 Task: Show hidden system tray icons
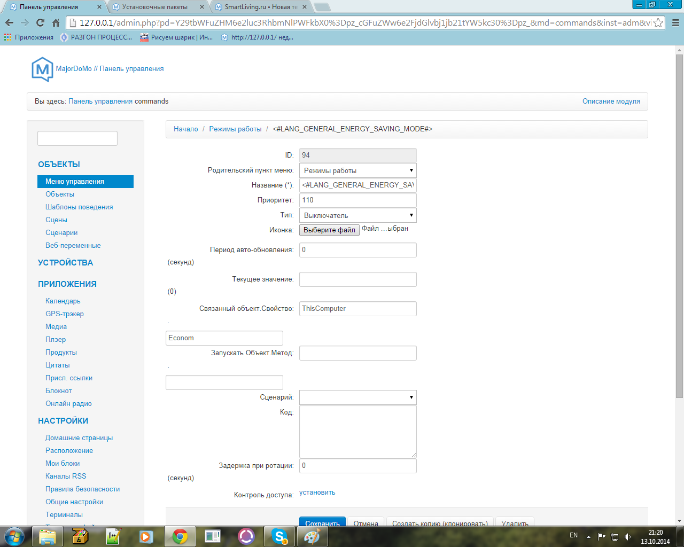(588, 536)
